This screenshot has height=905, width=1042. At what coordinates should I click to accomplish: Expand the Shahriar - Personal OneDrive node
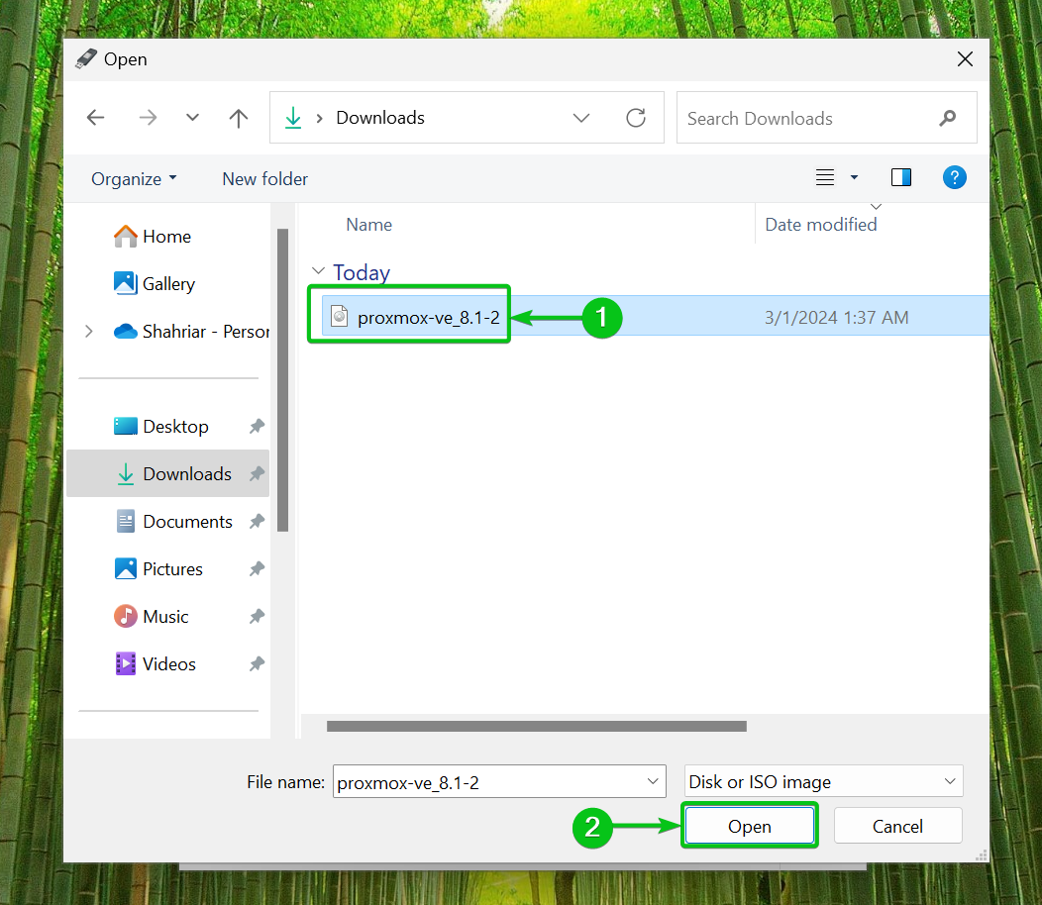point(89,331)
